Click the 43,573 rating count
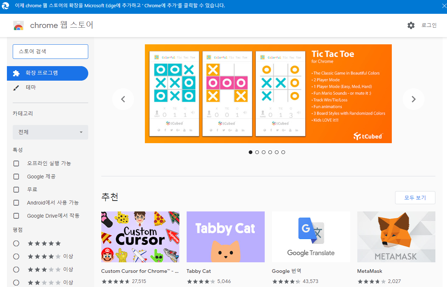Viewport: 447px width, 287px height. pos(310,282)
